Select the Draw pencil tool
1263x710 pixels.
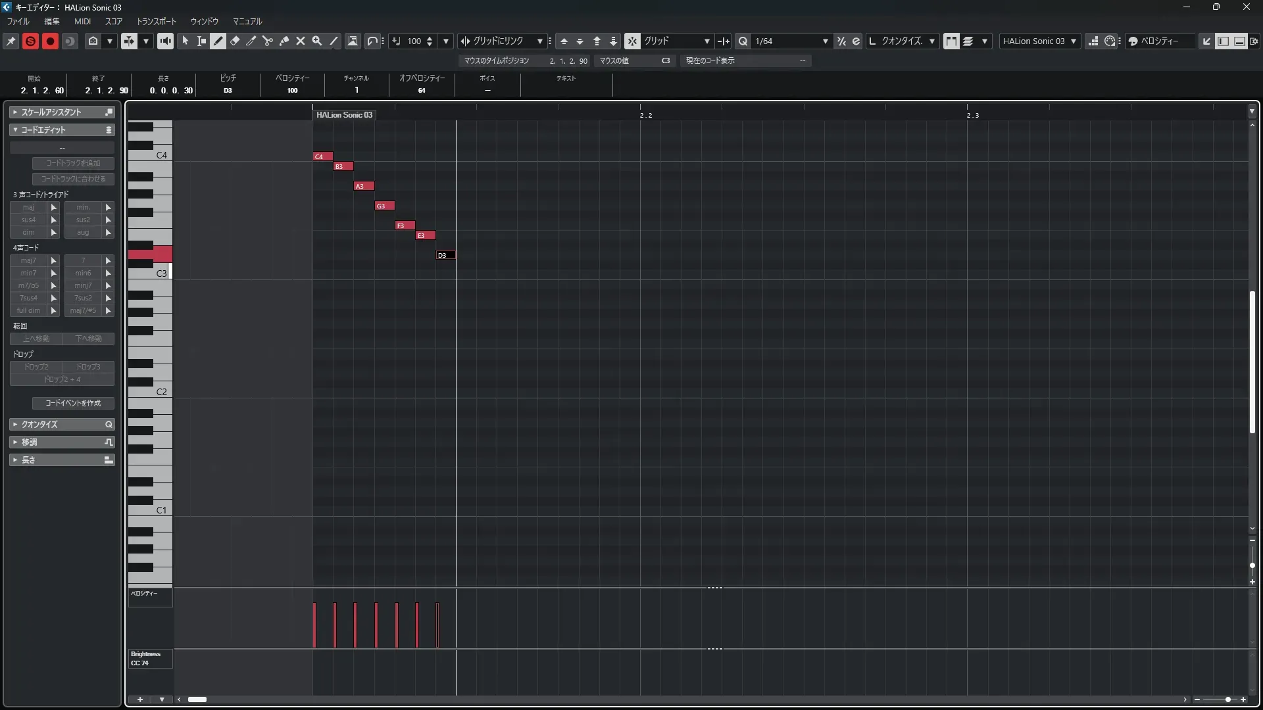click(x=218, y=41)
